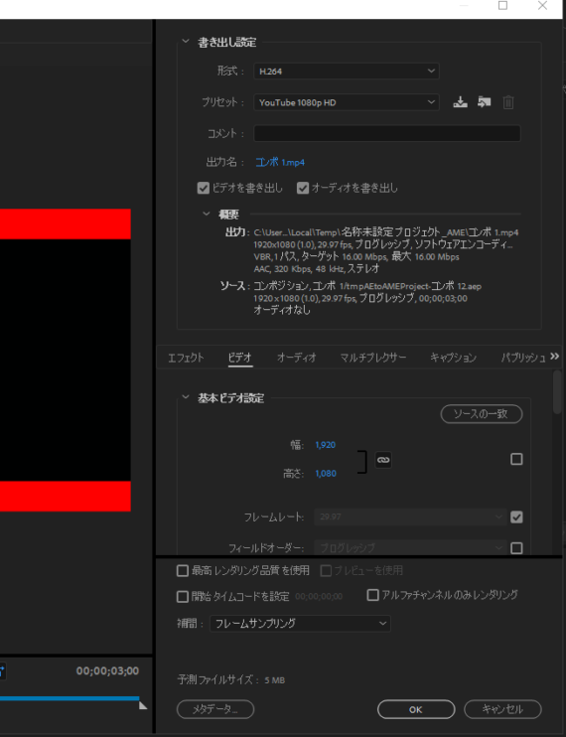Toggle the フレームレート match-source checkbox
Screen dimensions: 566x737
pos(516,517)
